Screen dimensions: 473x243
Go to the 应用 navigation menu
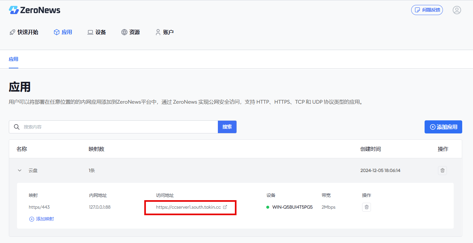click(63, 32)
